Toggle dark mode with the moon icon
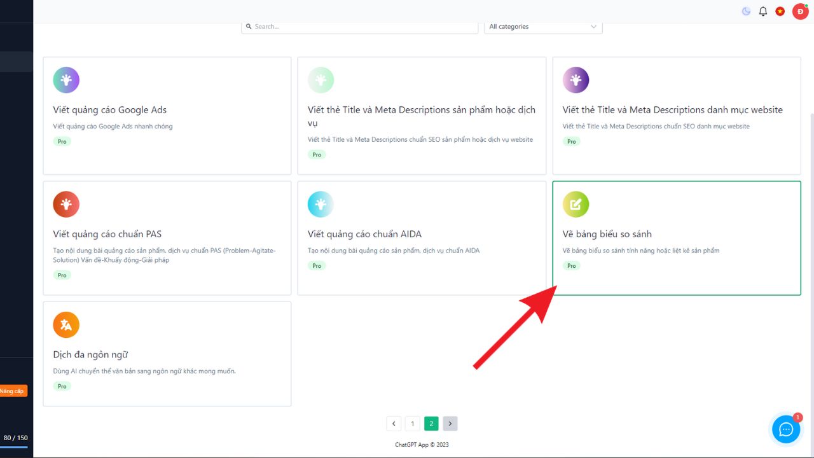 click(747, 11)
